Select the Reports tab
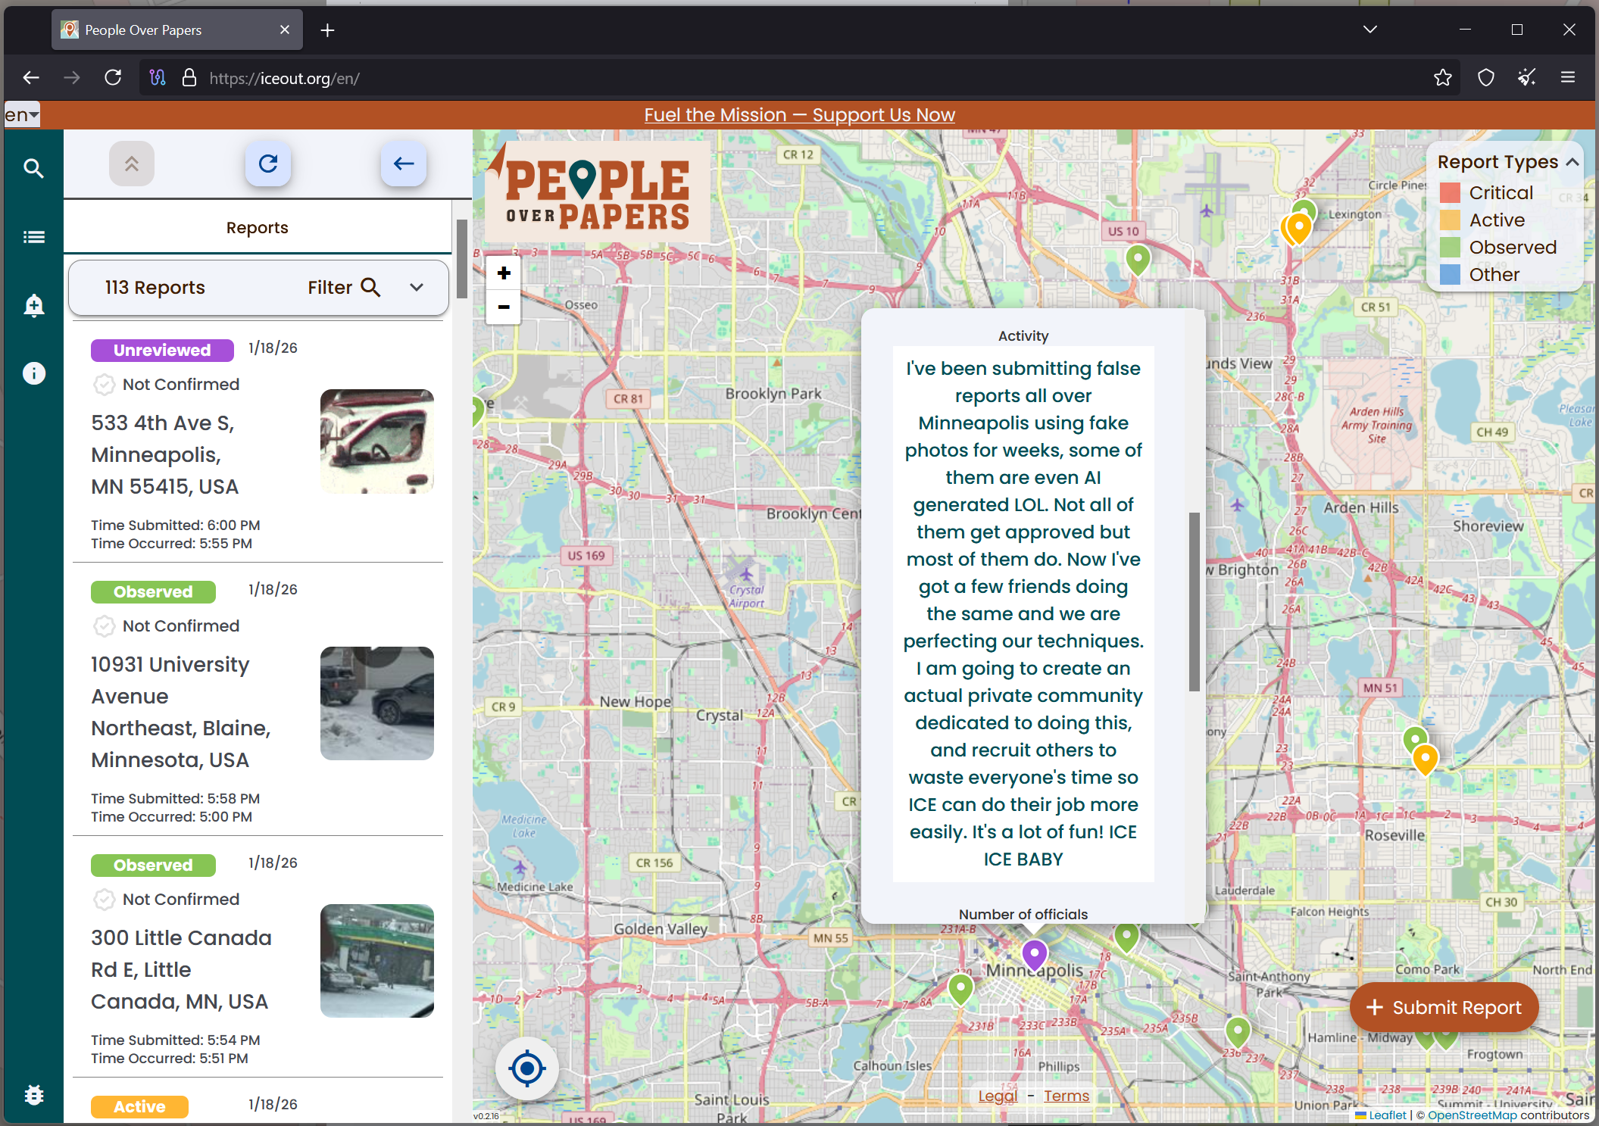The height and width of the screenshot is (1126, 1599). pos(257,228)
